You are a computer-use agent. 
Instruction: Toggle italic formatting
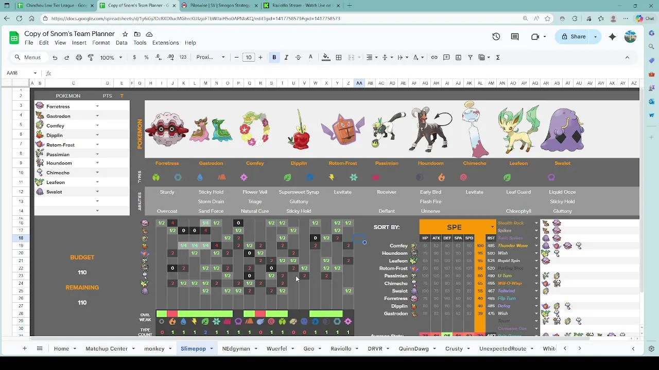[x=286, y=58]
